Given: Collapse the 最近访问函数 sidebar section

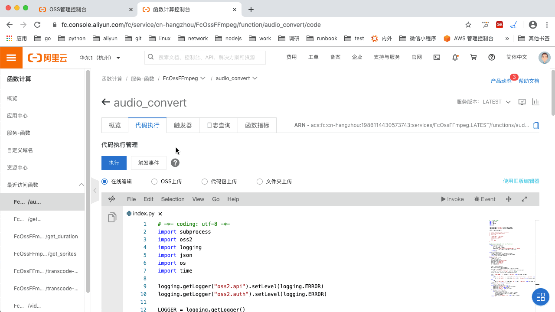Looking at the screenshot, I should pos(81,185).
